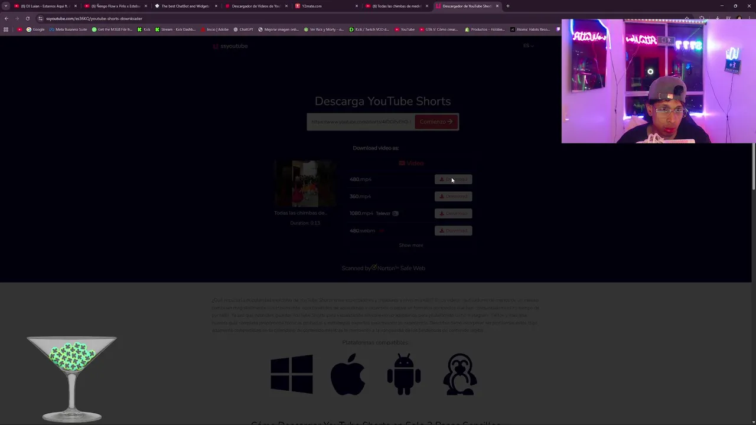Download the 360.mp4 video
The height and width of the screenshot is (425, 756).
click(453, 197)
